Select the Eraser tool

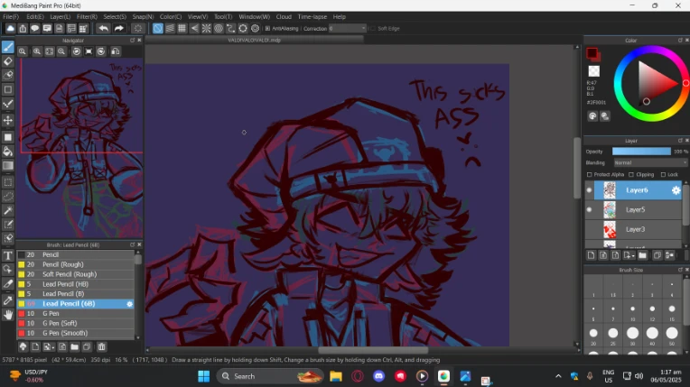pyautogui.click(x=8, y=61)
